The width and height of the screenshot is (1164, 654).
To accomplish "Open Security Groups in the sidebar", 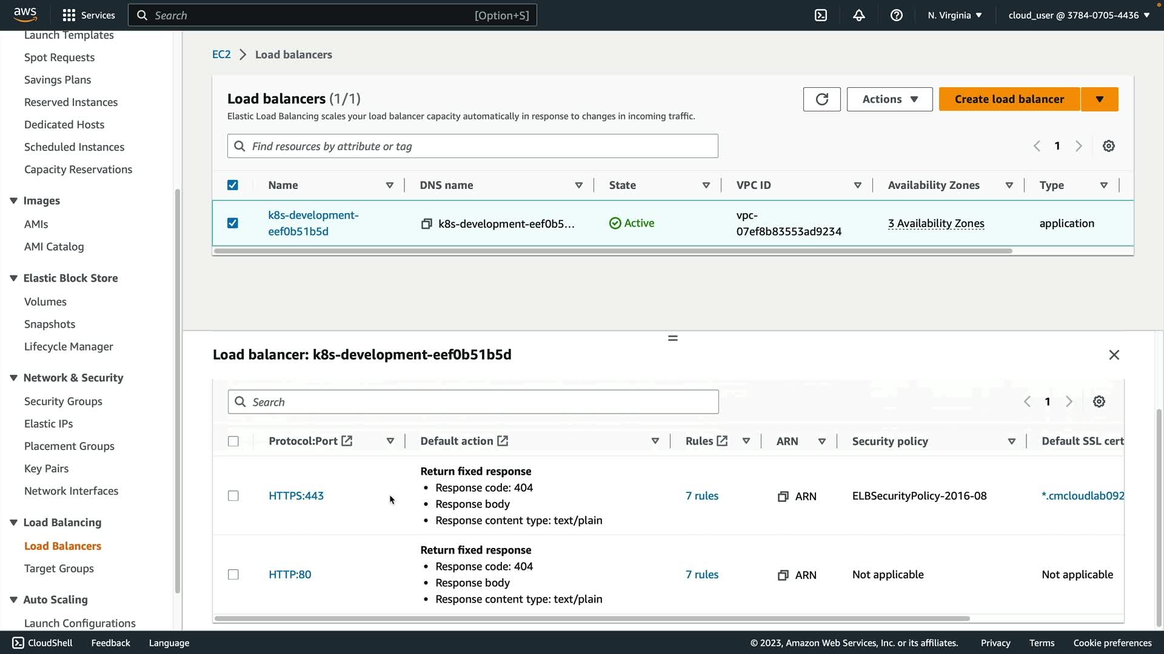I will point(63,401).
